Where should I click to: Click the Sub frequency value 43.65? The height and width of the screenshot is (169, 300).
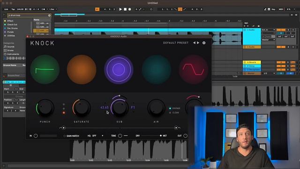coord(105,108)
